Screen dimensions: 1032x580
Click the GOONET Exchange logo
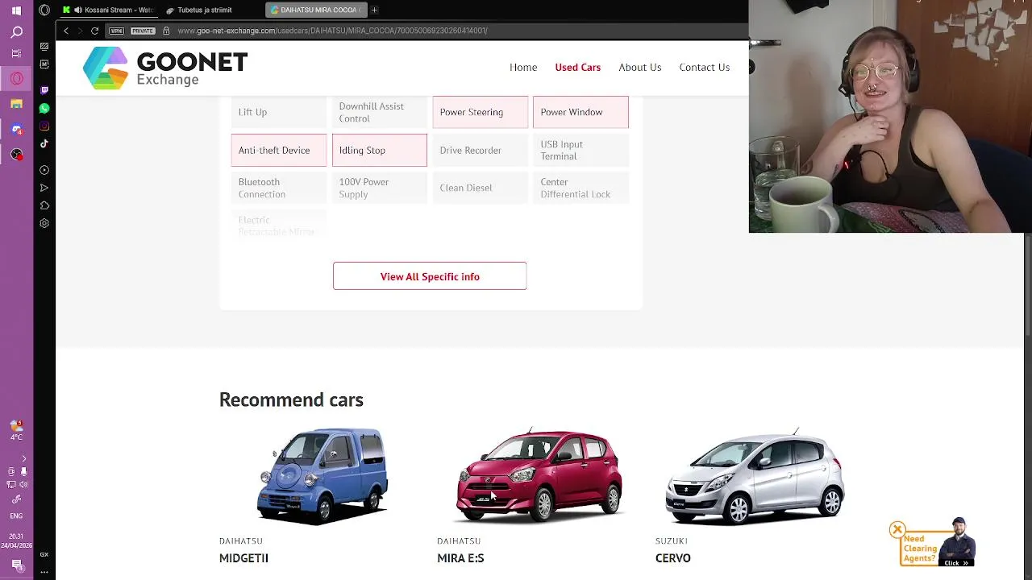[165, 68]
